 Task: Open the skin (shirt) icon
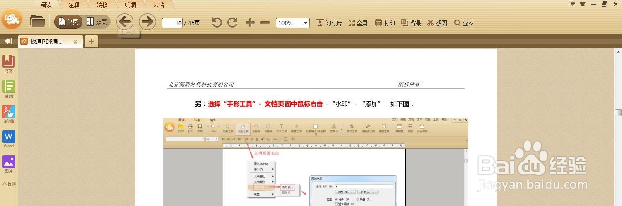click(x=583, y=4)
